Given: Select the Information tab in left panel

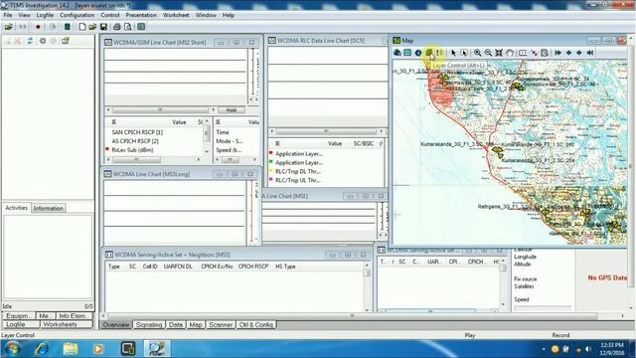Looking at the screenshot, I should click(x=49, y=208).
